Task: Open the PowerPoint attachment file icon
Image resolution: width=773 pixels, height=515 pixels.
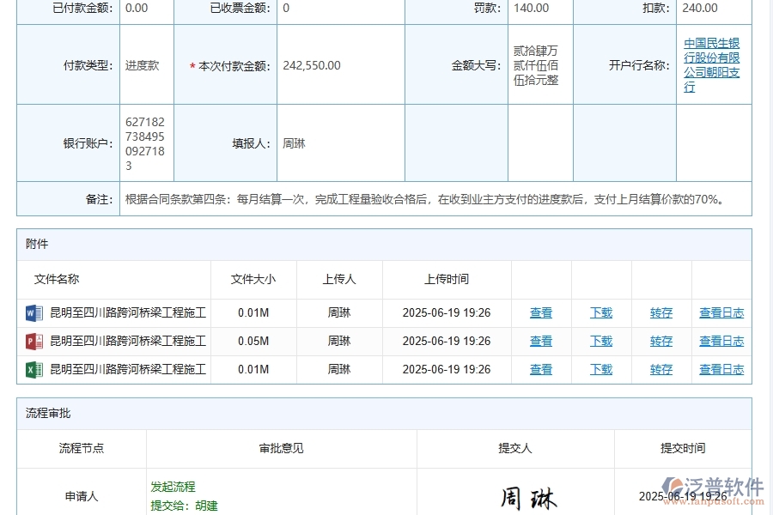Action: (x=33, y=341)
